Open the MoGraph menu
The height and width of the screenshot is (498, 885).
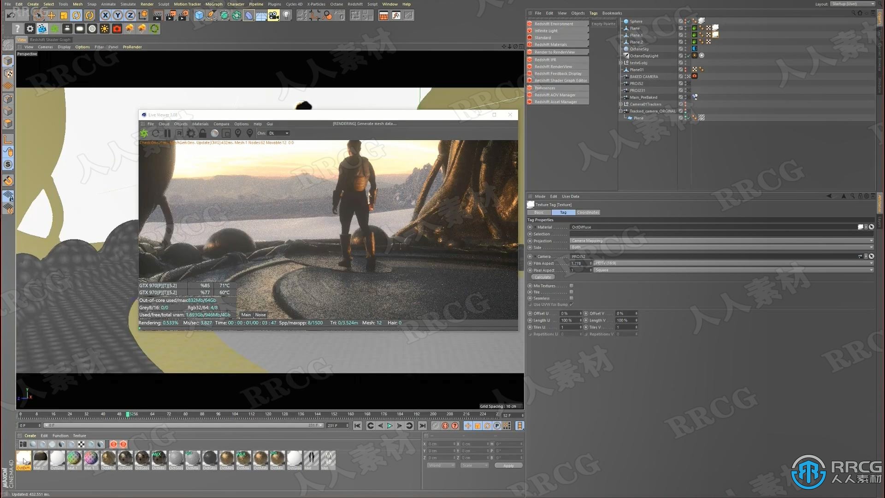point(213,4)
